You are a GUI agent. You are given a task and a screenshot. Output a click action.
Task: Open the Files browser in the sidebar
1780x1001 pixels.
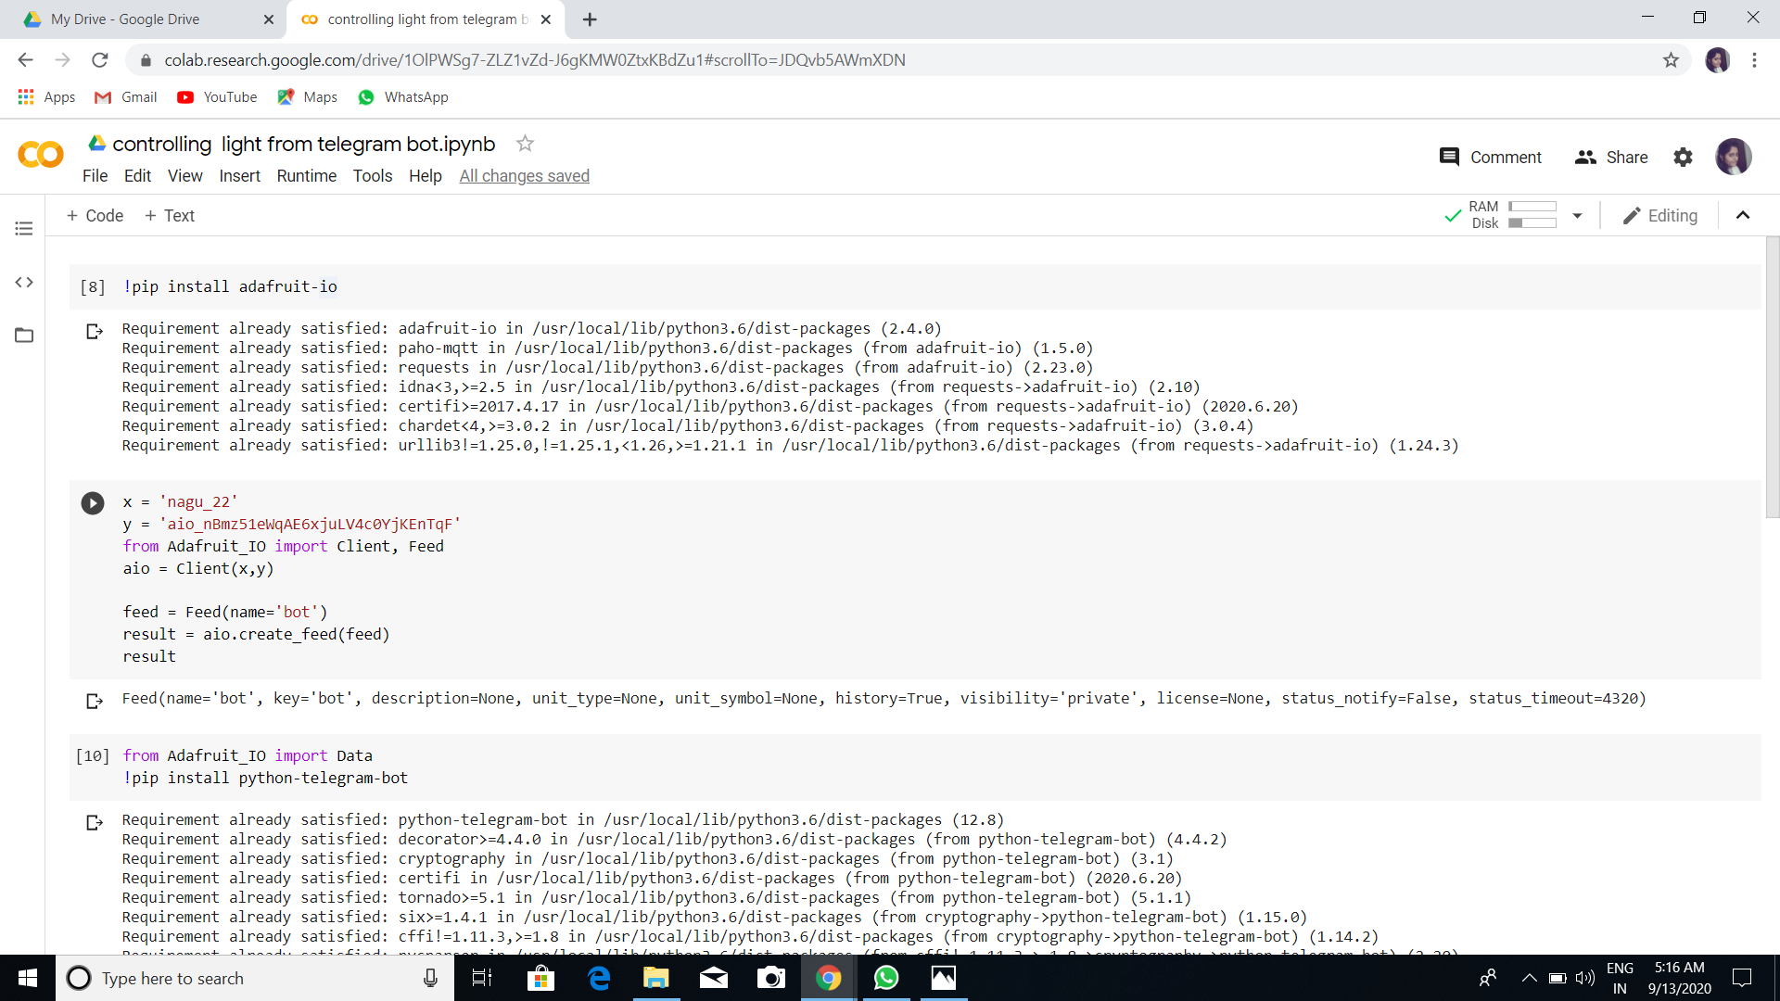click(23, 336)
